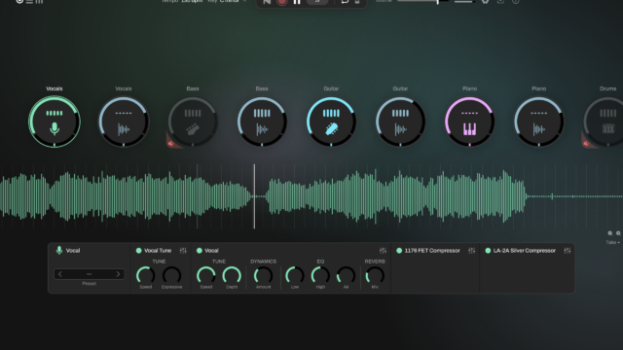Toggle 1176 FET Compressor power dot

(x=399, y=251)
